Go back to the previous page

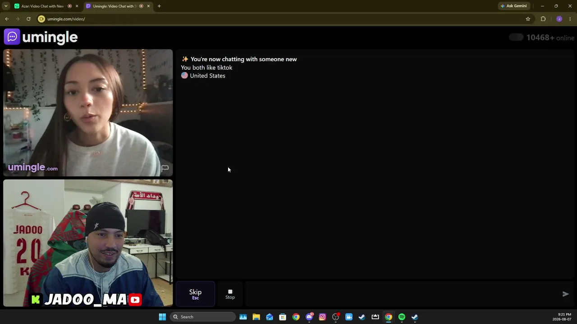[7, 19]
